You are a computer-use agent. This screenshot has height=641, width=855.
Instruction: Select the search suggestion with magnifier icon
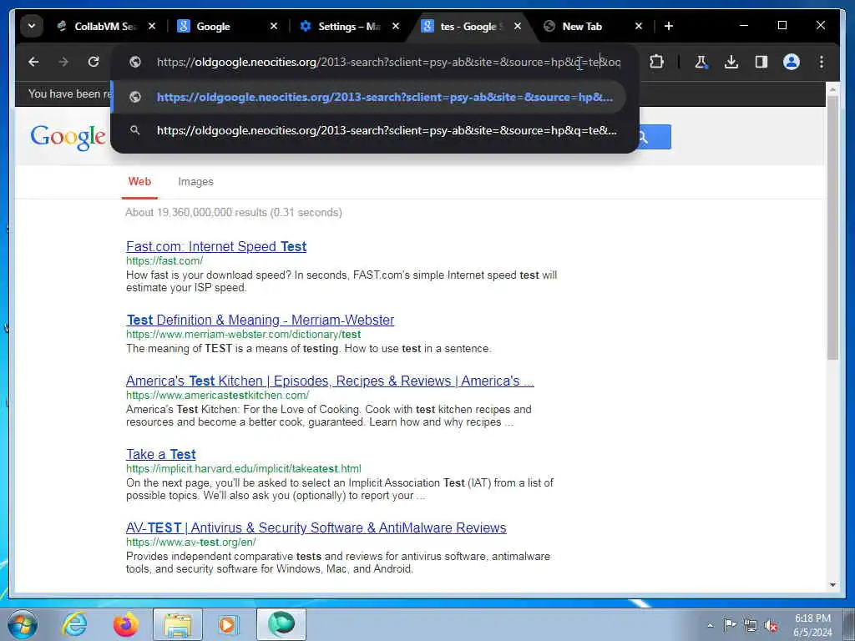[x=368, y=131]
